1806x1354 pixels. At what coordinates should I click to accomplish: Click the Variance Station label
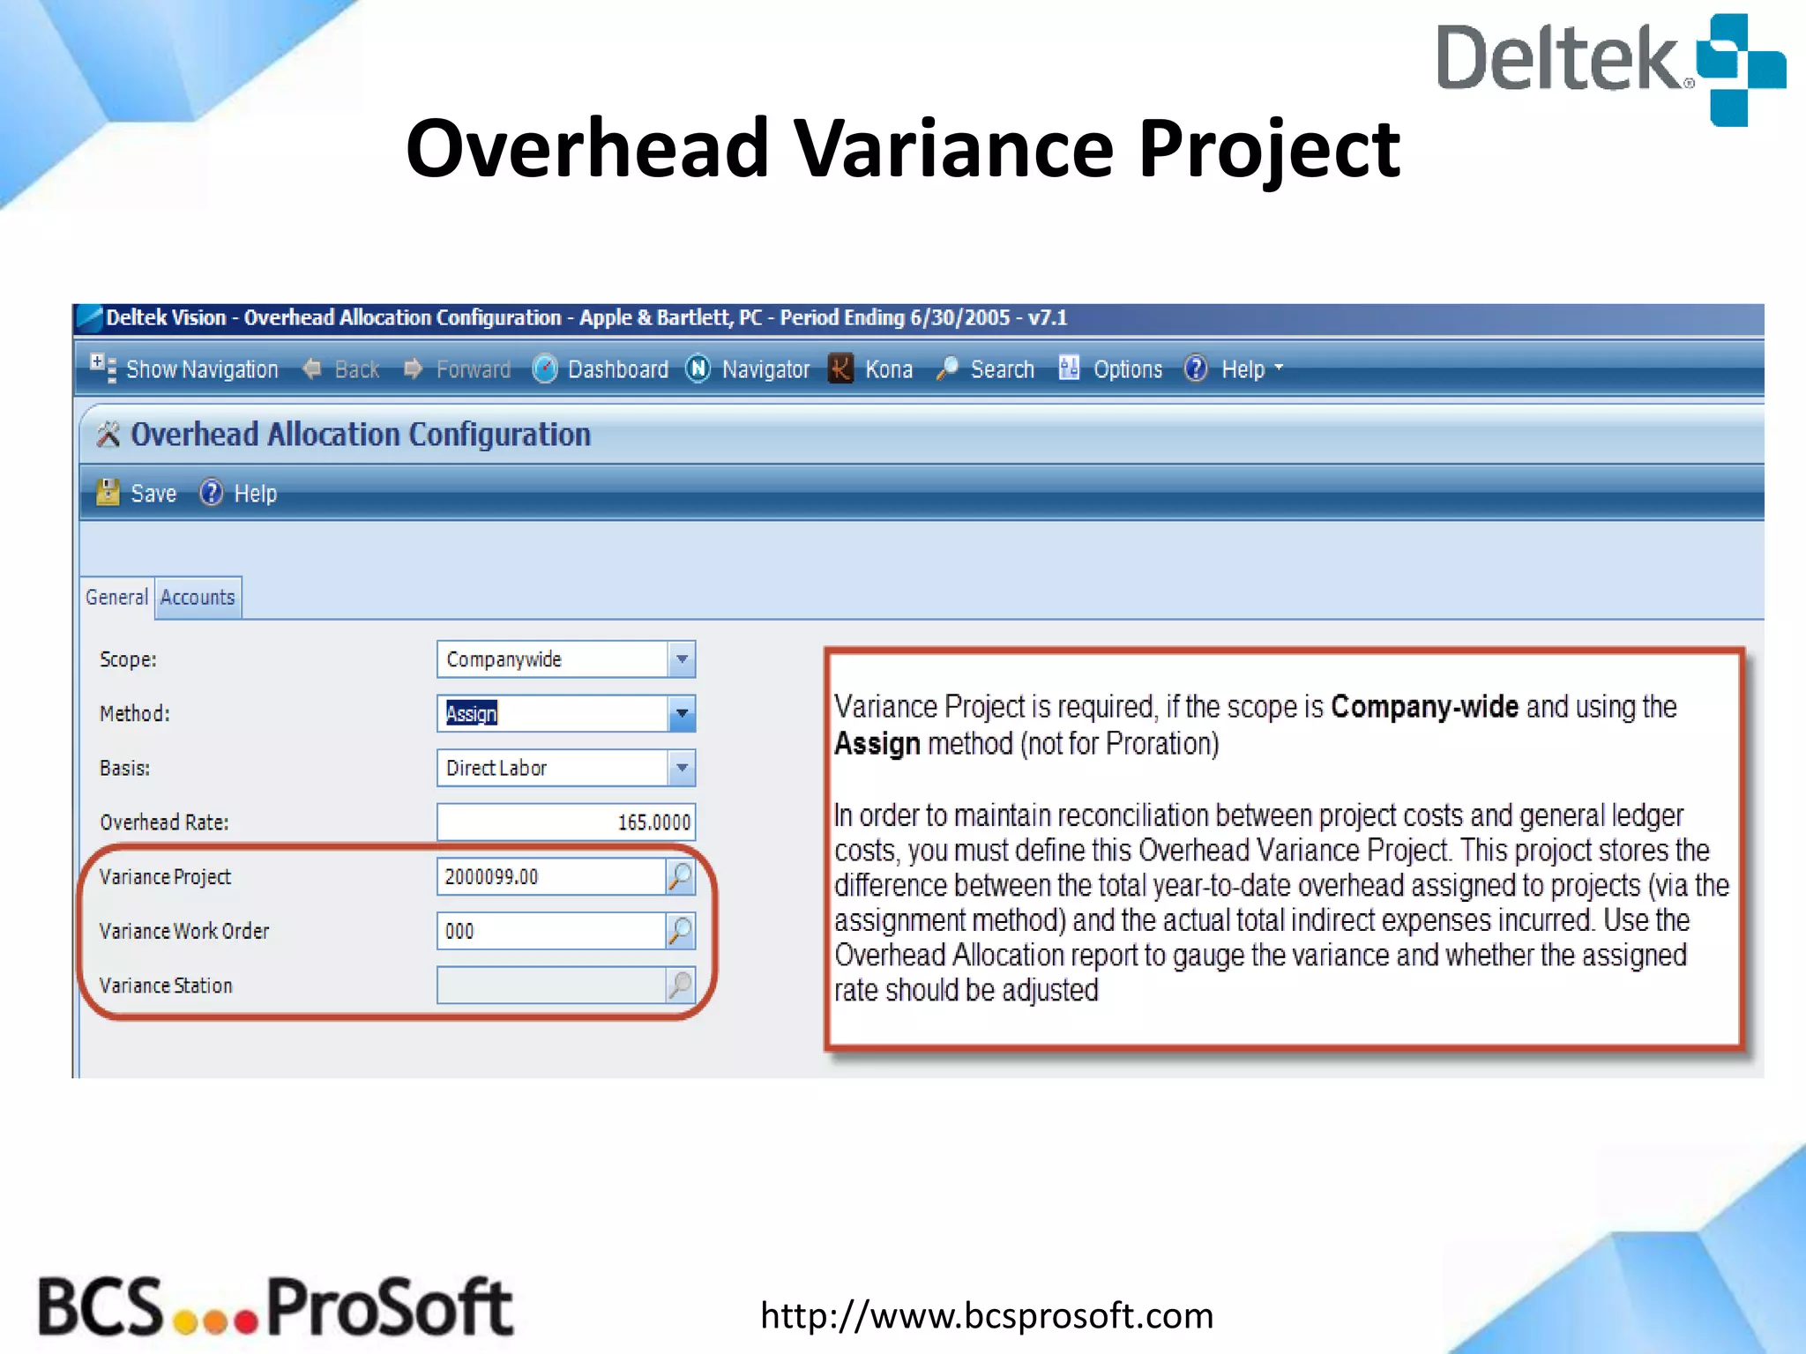coord(166,986)
